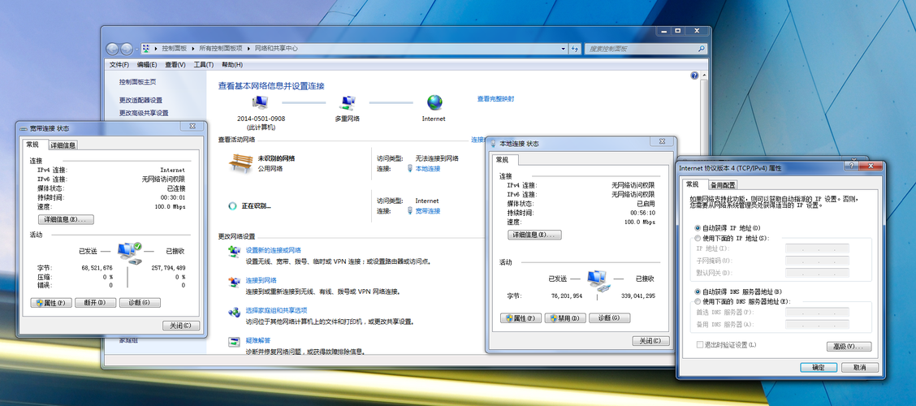
Task: Click the IP 地址(I) input field
Action: pyautogui.click(x=817, y=248)
